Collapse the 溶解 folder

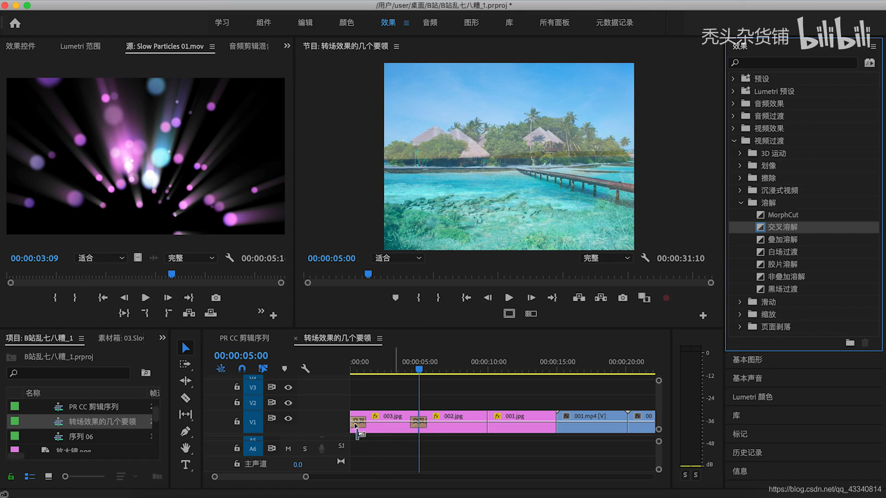point(741,203)
